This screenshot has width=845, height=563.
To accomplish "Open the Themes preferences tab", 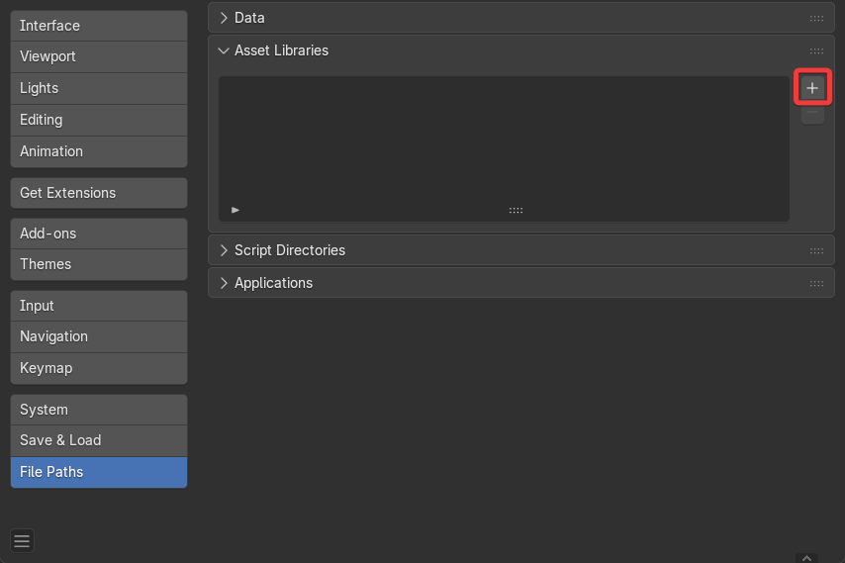I will tap(98, 264).
